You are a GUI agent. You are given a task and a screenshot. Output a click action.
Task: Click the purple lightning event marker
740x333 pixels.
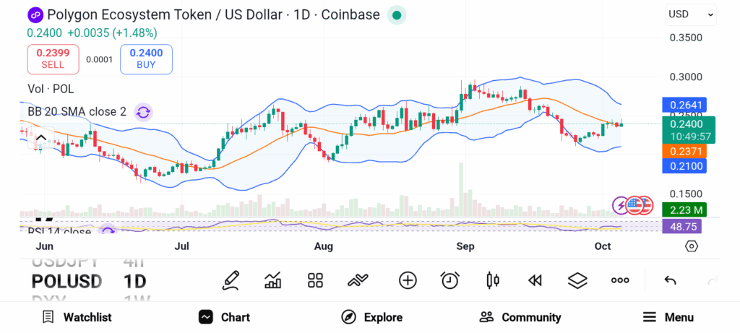[x=621, y=206]
